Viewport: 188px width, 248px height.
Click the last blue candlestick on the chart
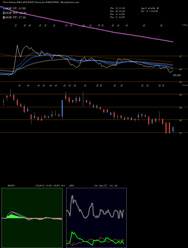coord(173,129)
